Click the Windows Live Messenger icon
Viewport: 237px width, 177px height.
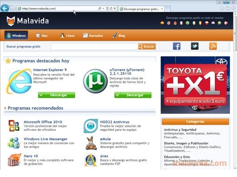(14, 143)
